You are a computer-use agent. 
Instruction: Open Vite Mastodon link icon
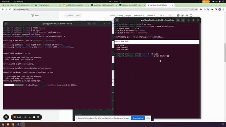tap(178, 16)
